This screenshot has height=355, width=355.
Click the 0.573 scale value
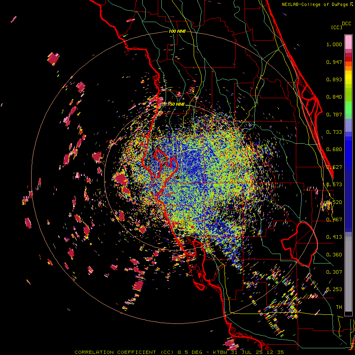tap(334, 185)
